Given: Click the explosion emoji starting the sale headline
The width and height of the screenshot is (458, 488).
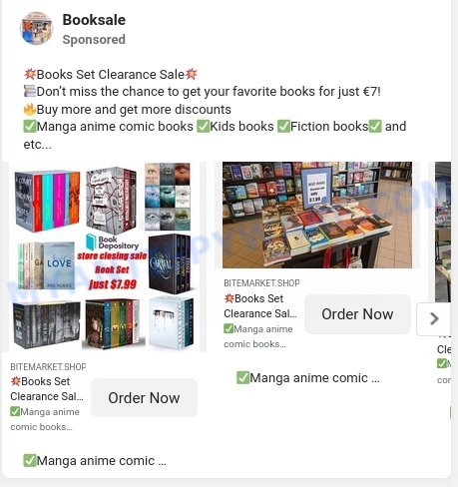Looking at the screenshot, I should coord(30,74).
